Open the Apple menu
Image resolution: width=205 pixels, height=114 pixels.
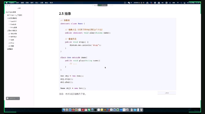pyautogui.click(x=7, y=3)
